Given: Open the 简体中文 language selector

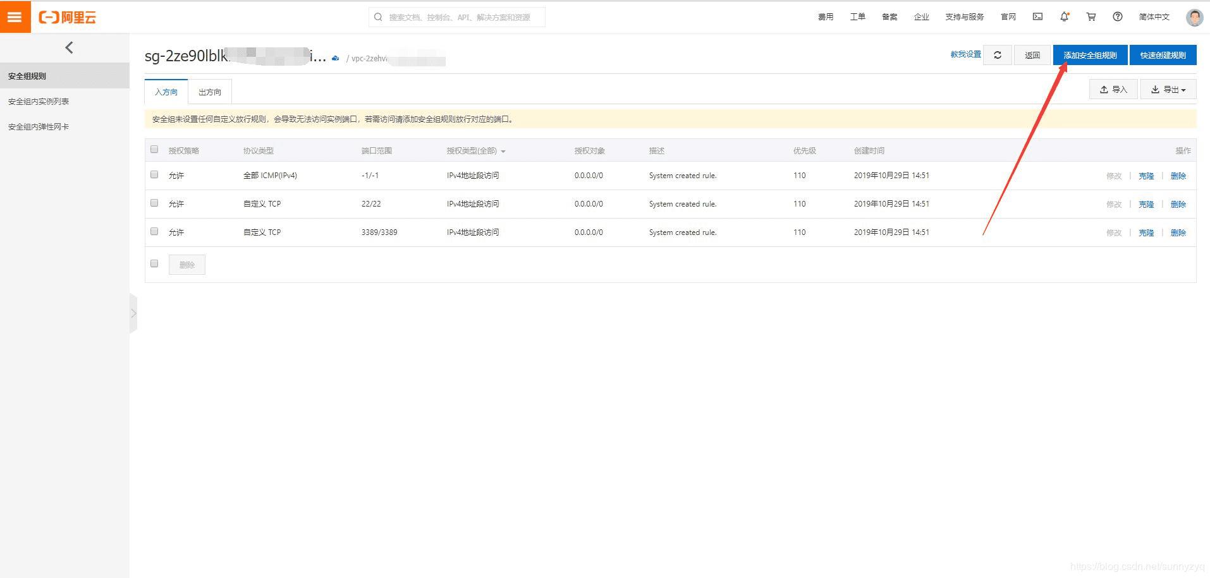Looking at the screenshot, I should pos(1154,17).
